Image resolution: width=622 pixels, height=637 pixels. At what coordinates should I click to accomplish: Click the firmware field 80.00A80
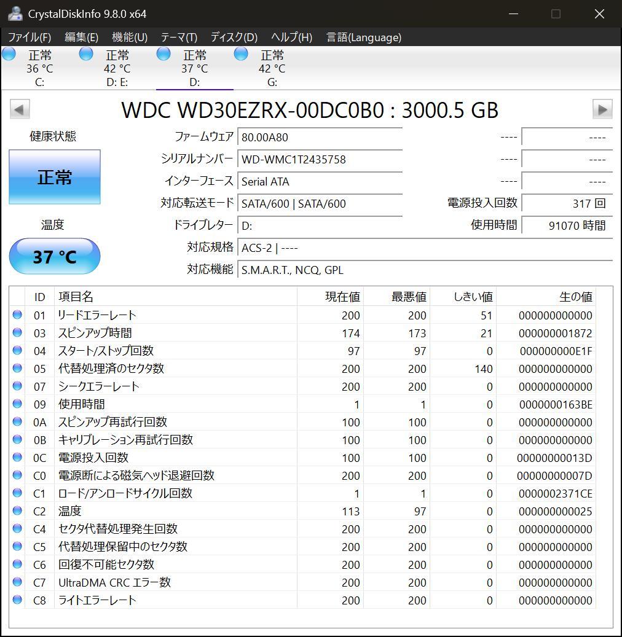320,138
